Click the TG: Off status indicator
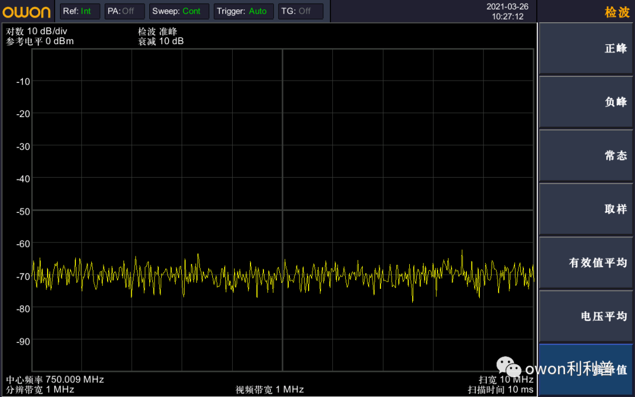The width and height of the screenshot is (635, 397). click(300, 11)
